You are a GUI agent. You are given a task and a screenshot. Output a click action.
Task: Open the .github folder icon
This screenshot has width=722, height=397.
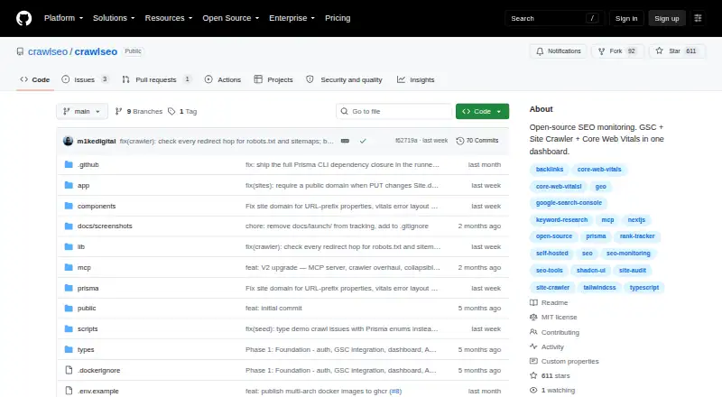[69, 164]
